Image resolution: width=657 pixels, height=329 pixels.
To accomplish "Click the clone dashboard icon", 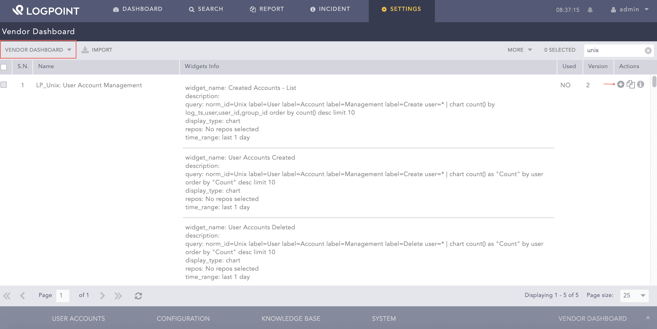I will (630, 84).
